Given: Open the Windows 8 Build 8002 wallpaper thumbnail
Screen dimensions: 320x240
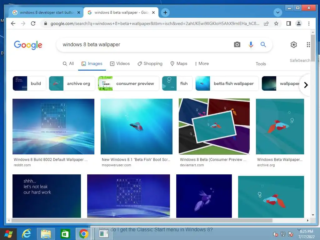Looking at the screenshot, I should coord(53,127).
